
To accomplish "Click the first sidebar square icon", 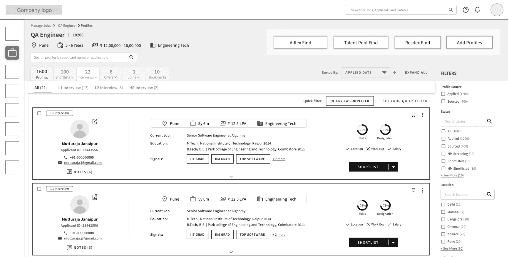I will coord(12,34).
